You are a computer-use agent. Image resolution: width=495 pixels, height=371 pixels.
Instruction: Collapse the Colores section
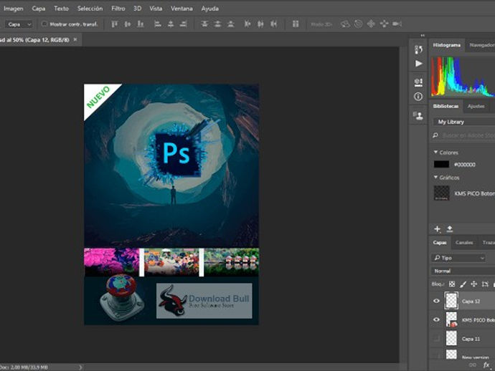point(435,153)
